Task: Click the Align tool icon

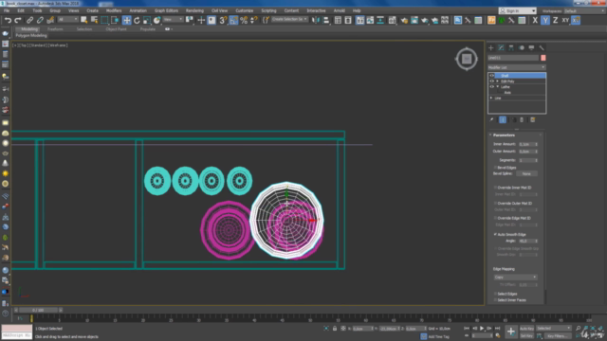Action: pyautogui.click(x=326, y=20)
